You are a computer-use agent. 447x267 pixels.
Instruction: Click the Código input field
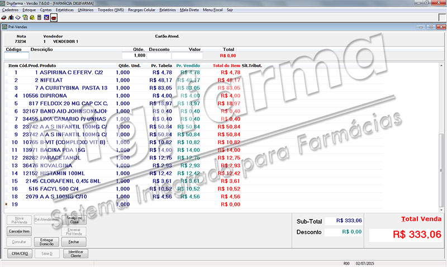pos(17,55)
